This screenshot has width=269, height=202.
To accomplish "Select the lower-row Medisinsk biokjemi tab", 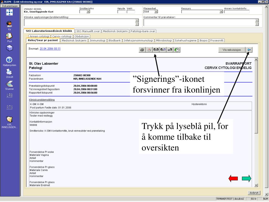I will click(74, 40).
